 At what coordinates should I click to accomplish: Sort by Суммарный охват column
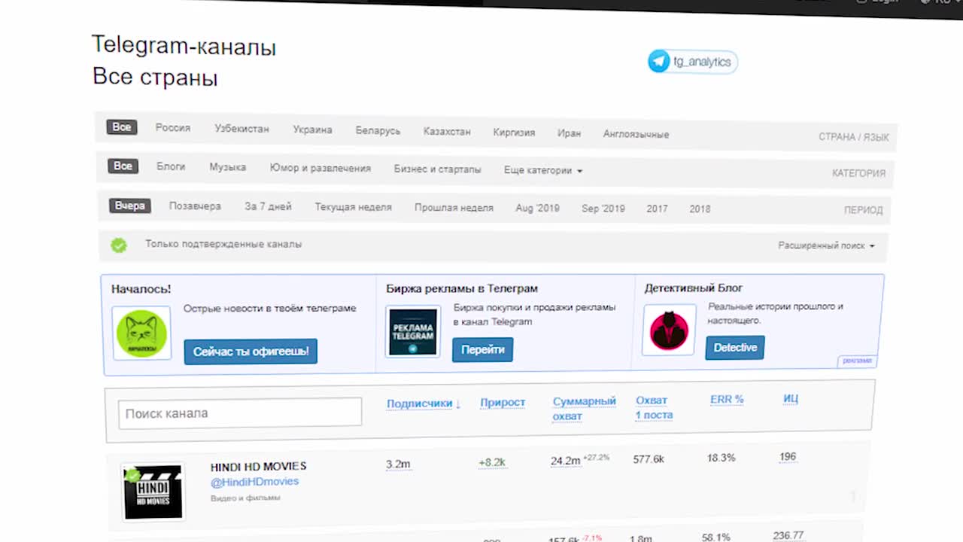pyautogui.click(x=584, y=409)
